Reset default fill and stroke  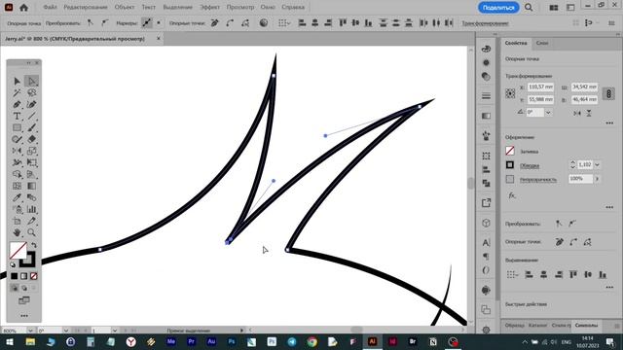[13, 264]
